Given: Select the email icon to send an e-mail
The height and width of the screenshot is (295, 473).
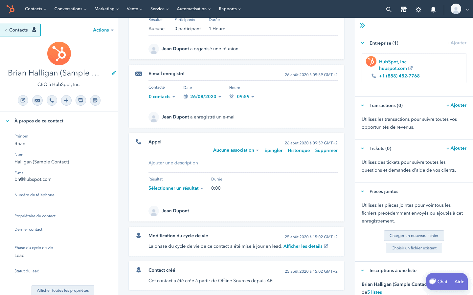Looking at the screenshot, I should coord(37,100).
